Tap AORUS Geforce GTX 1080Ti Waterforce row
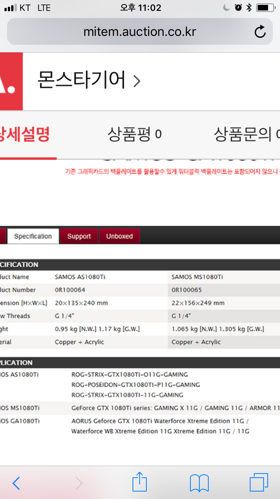The width and height of the screenshot is (280, 499). point(160,421)
